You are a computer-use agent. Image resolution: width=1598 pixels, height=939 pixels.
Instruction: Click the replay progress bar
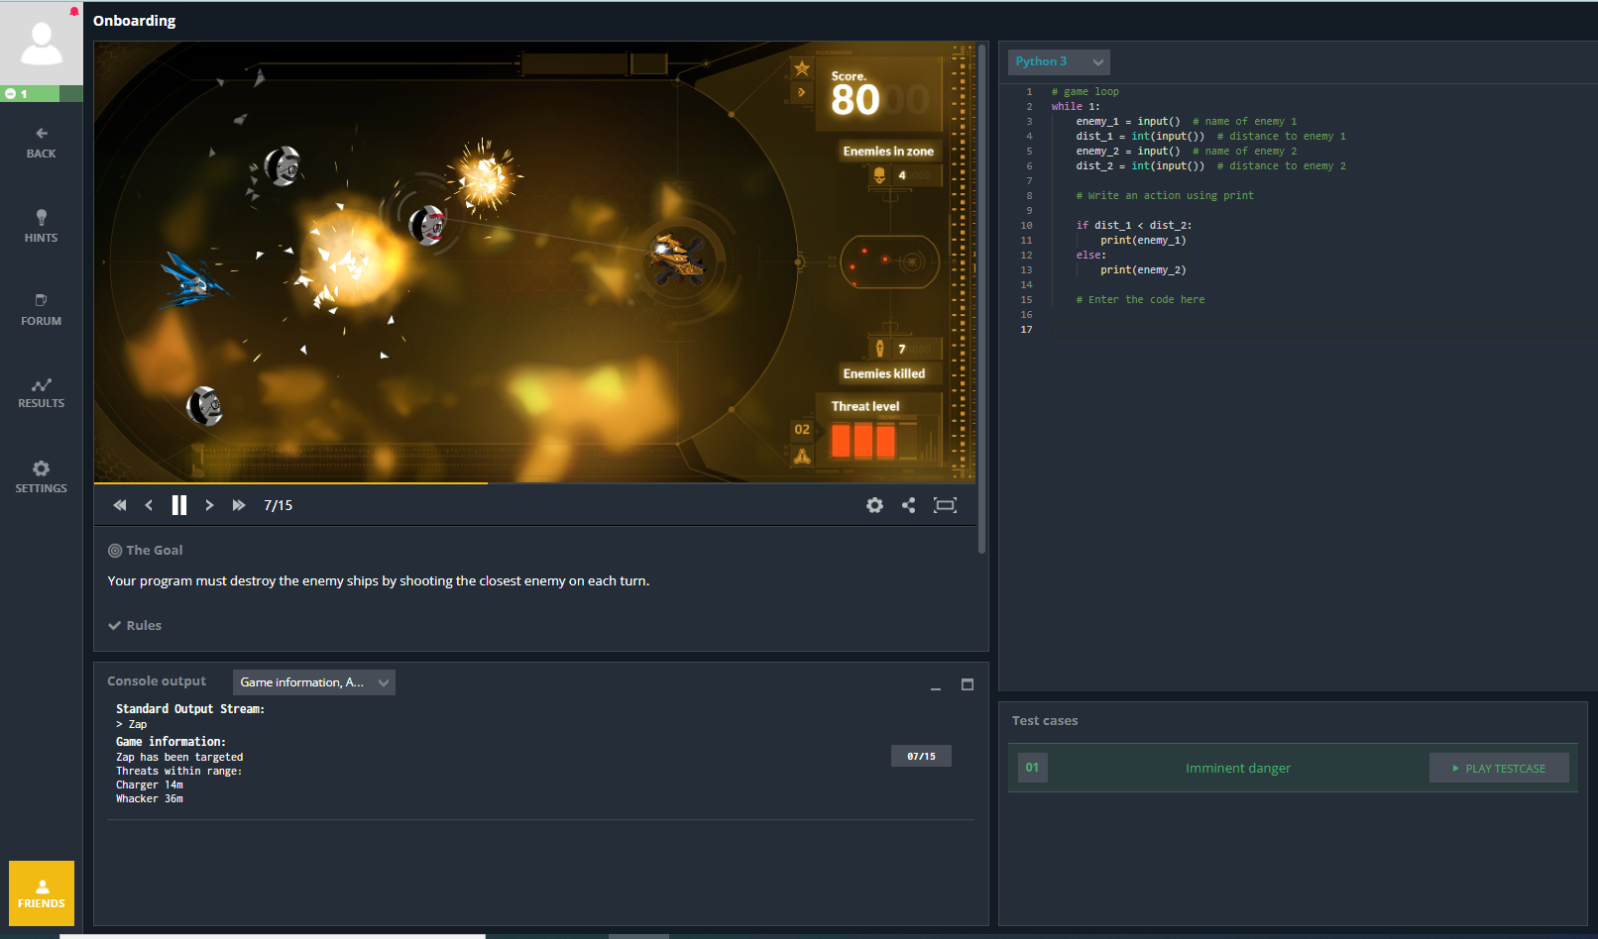535,483
